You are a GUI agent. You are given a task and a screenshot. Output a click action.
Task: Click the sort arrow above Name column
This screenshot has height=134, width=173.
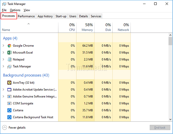[x=29, y=24]
